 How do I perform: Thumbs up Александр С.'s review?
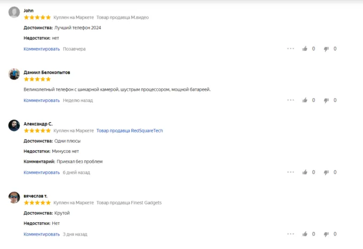coord(305,173)
